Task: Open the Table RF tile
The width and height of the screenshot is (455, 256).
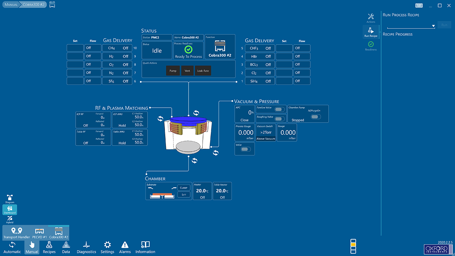Action: (x=93, y=137)
